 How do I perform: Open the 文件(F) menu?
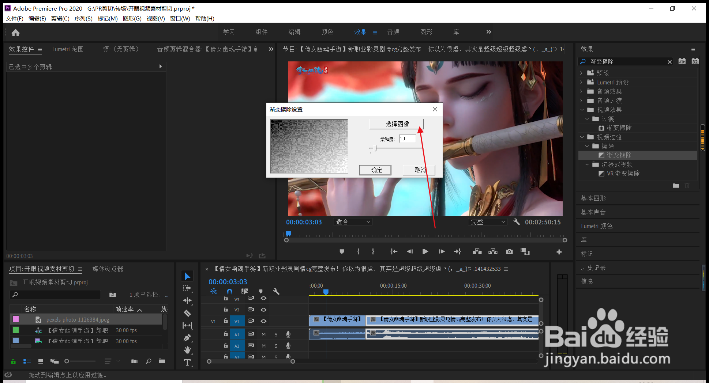pos(15,19)
